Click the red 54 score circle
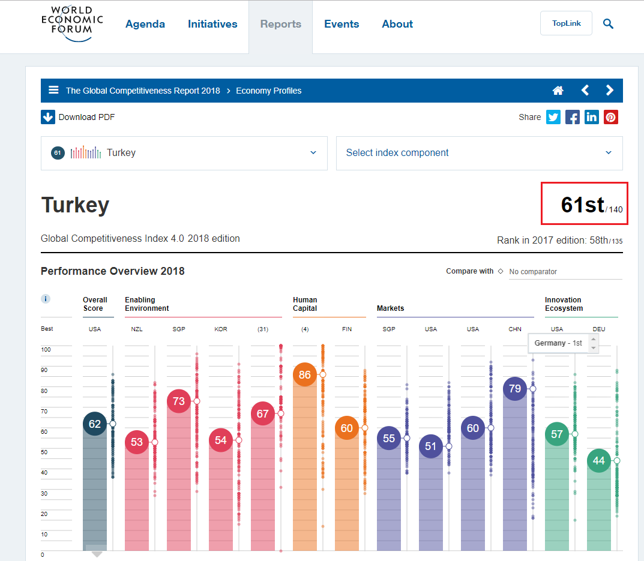This screenshot has height=561, width=644. 221,440
